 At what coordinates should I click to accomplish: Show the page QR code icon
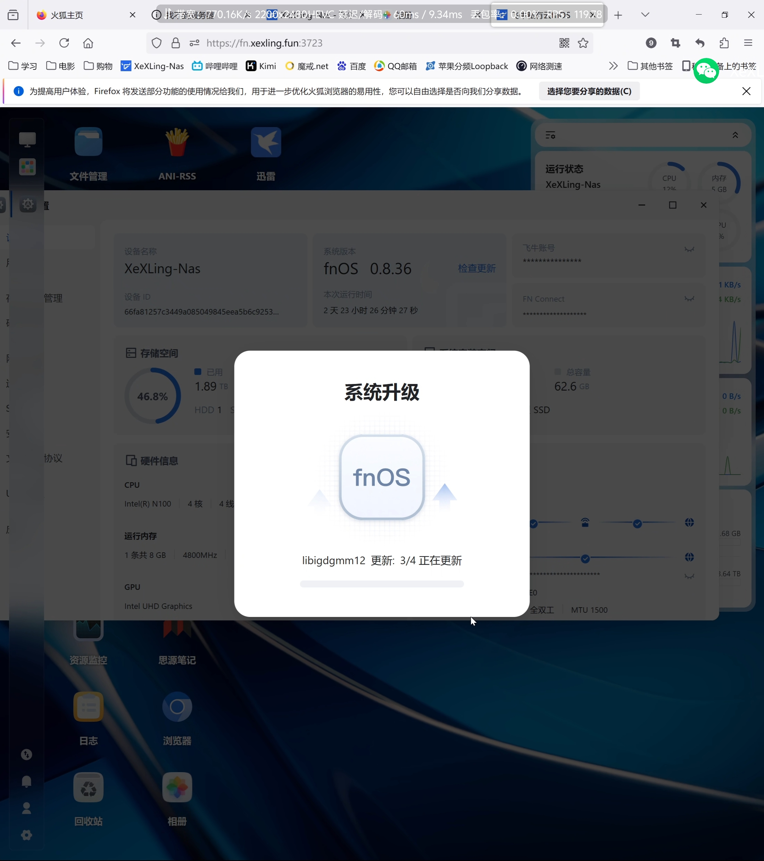coord(564,43)
